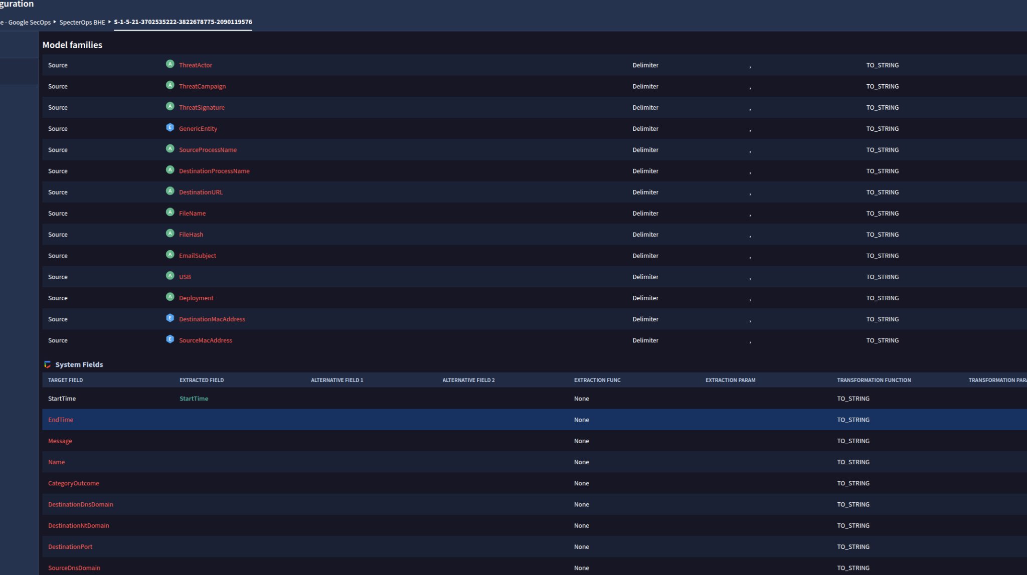The width and height of the screenshot is (1027, 575).
Task: Click the blue entity icon beside DestinationMacAddress
Action: pos(170,318)
